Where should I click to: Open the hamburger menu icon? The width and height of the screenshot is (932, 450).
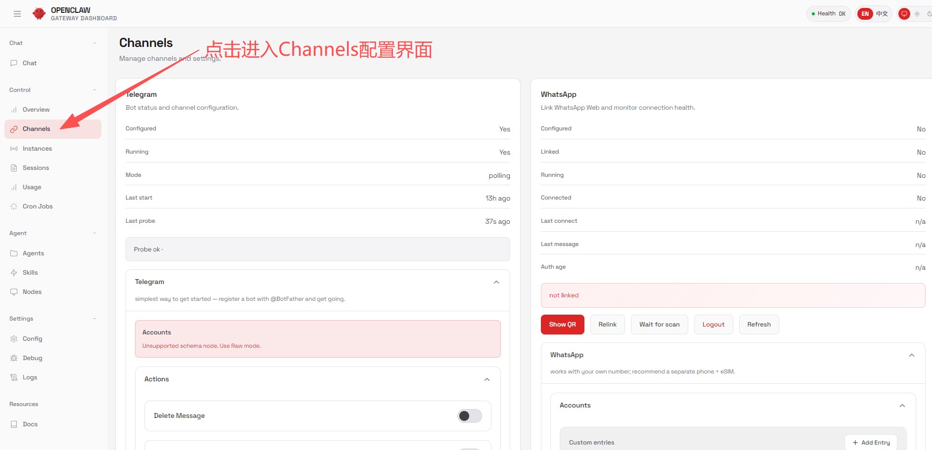click(x=17, y=14)
